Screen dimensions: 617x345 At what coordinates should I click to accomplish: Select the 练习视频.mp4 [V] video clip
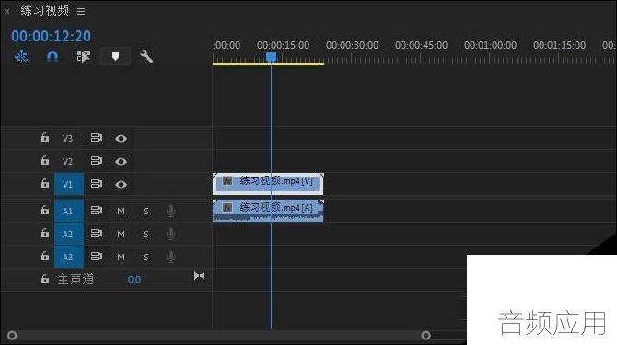pyautogui.click(x=268, y=184)
